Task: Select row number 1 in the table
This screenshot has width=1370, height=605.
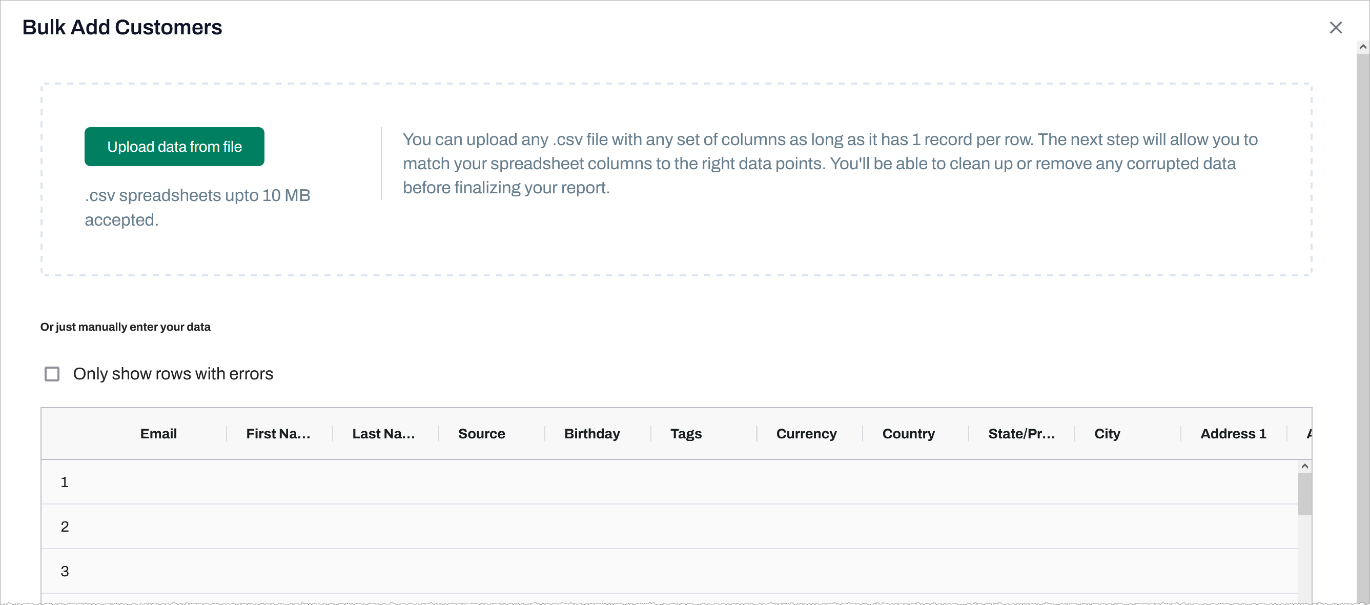Action: pos(65,481)
